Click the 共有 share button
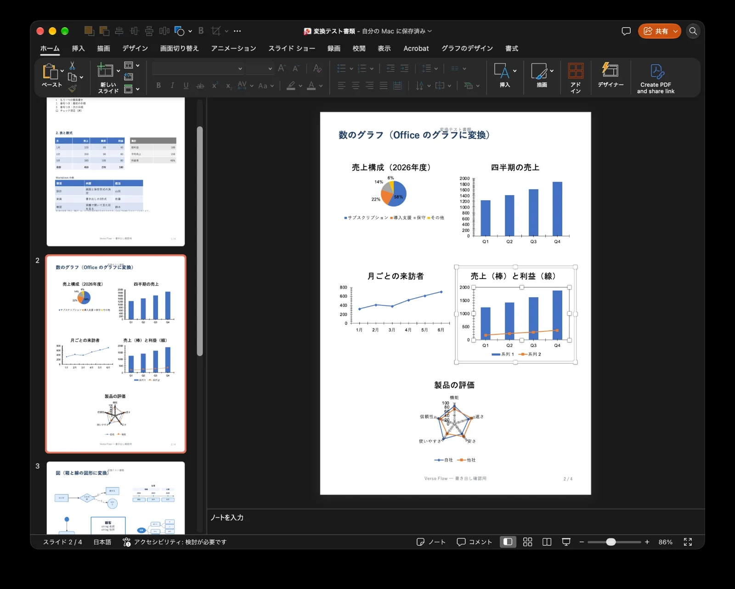Screen dimensions: 735x589 point(656,31)
